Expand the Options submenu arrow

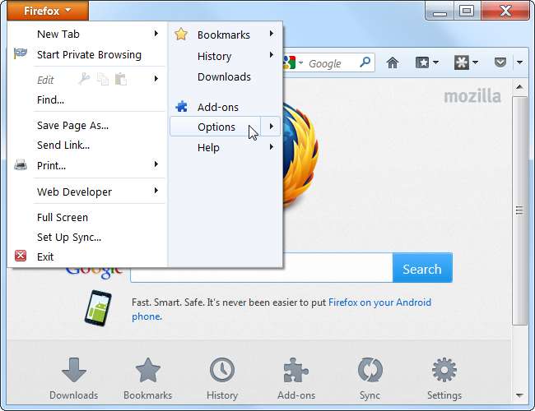271,127
